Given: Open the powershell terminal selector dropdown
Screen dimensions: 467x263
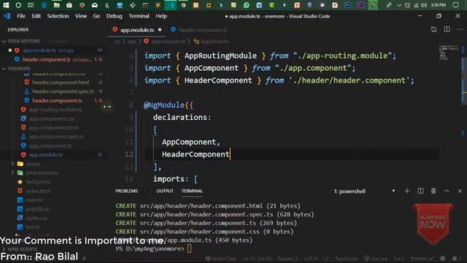Looking at the screenshot, I should 365,191.
